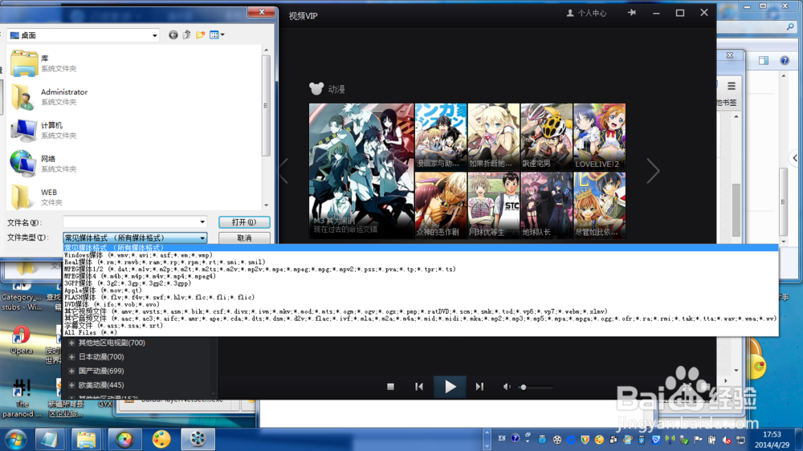
Task: Click the 文件名 input field
Action: pyautogui.click(x=131, y=222)
